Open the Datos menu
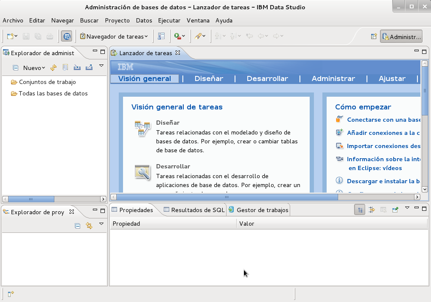The width and height of the screenshot is (431, 302). click(x=144, y=21)
